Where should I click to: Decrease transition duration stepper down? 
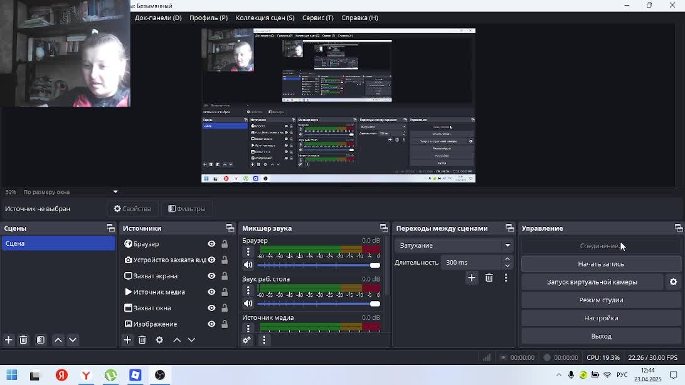[507, 266]
